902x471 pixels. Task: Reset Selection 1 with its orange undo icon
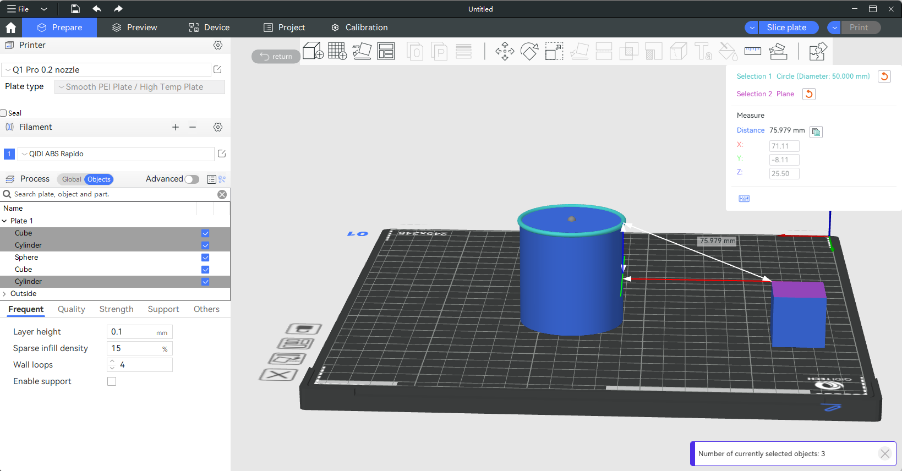[884, 76]
